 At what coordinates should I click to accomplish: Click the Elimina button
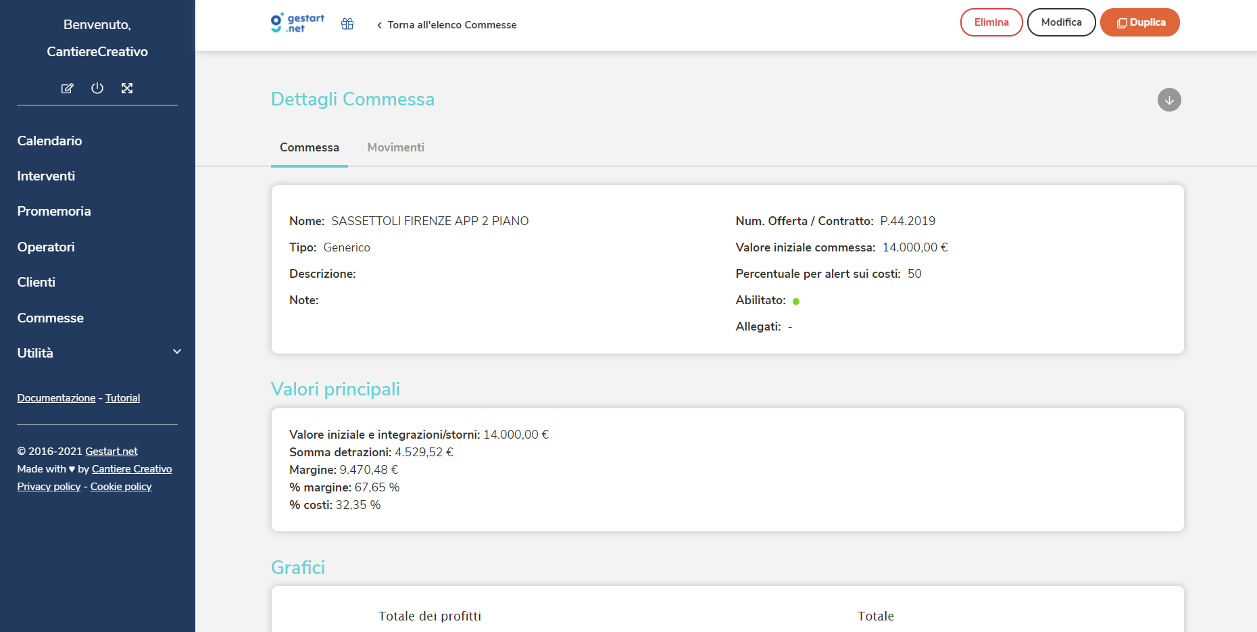[x=991, y=22]
